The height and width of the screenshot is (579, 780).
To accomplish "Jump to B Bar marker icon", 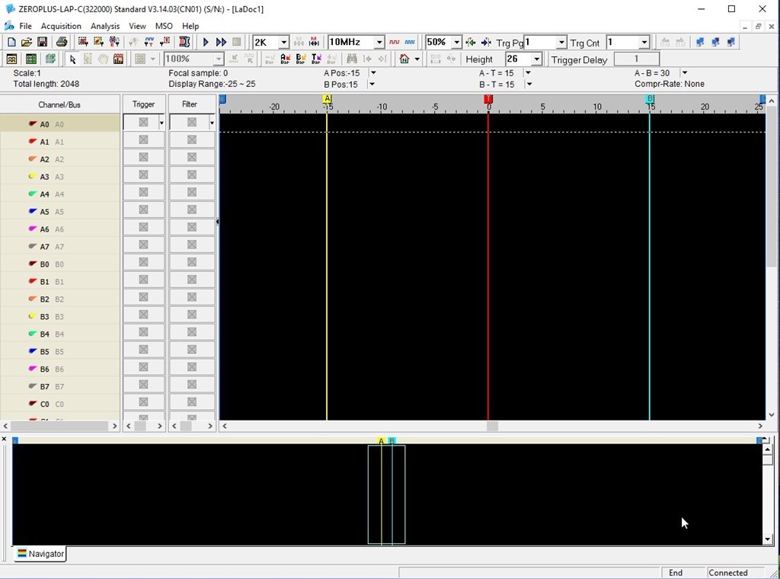I will tap(300, 59).
